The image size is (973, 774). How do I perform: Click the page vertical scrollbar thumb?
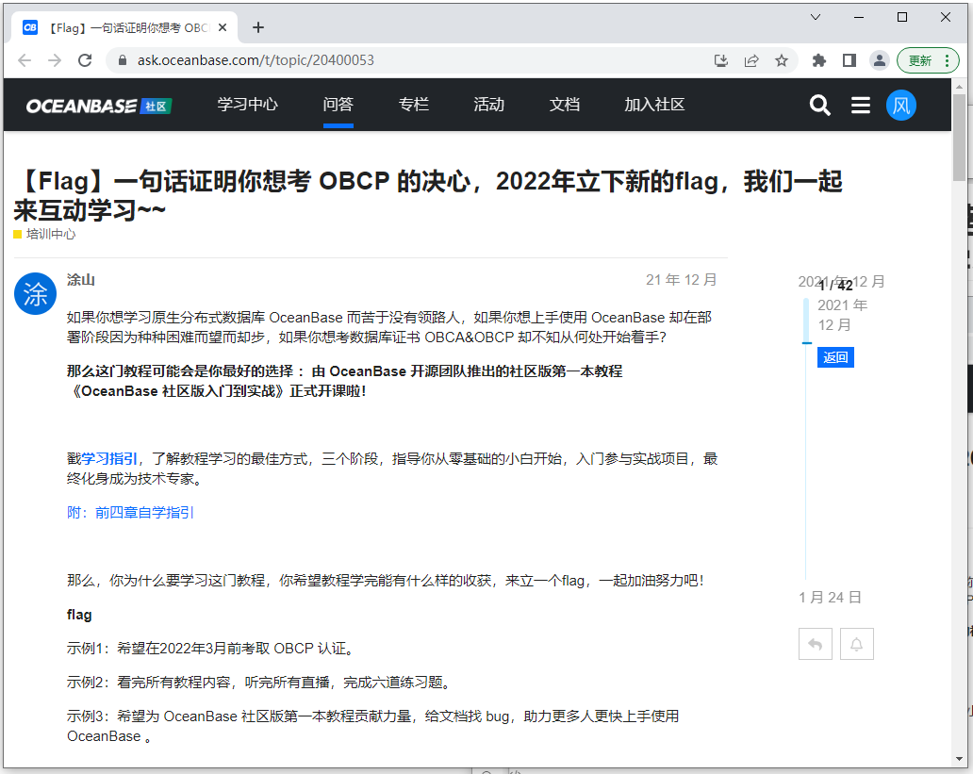coord(959,137)
